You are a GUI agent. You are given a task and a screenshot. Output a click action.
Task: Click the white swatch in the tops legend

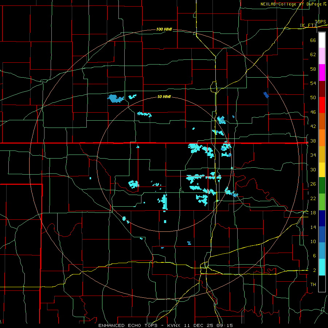coord(322,40)
